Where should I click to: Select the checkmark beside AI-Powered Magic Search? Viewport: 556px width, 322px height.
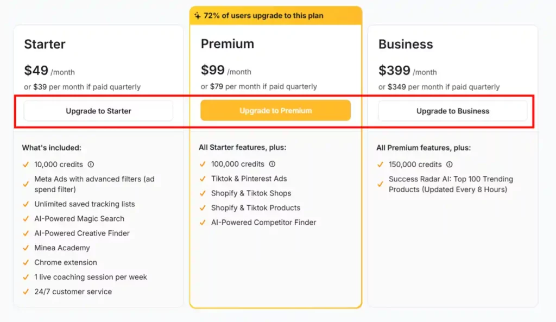(x=26, y=219)
